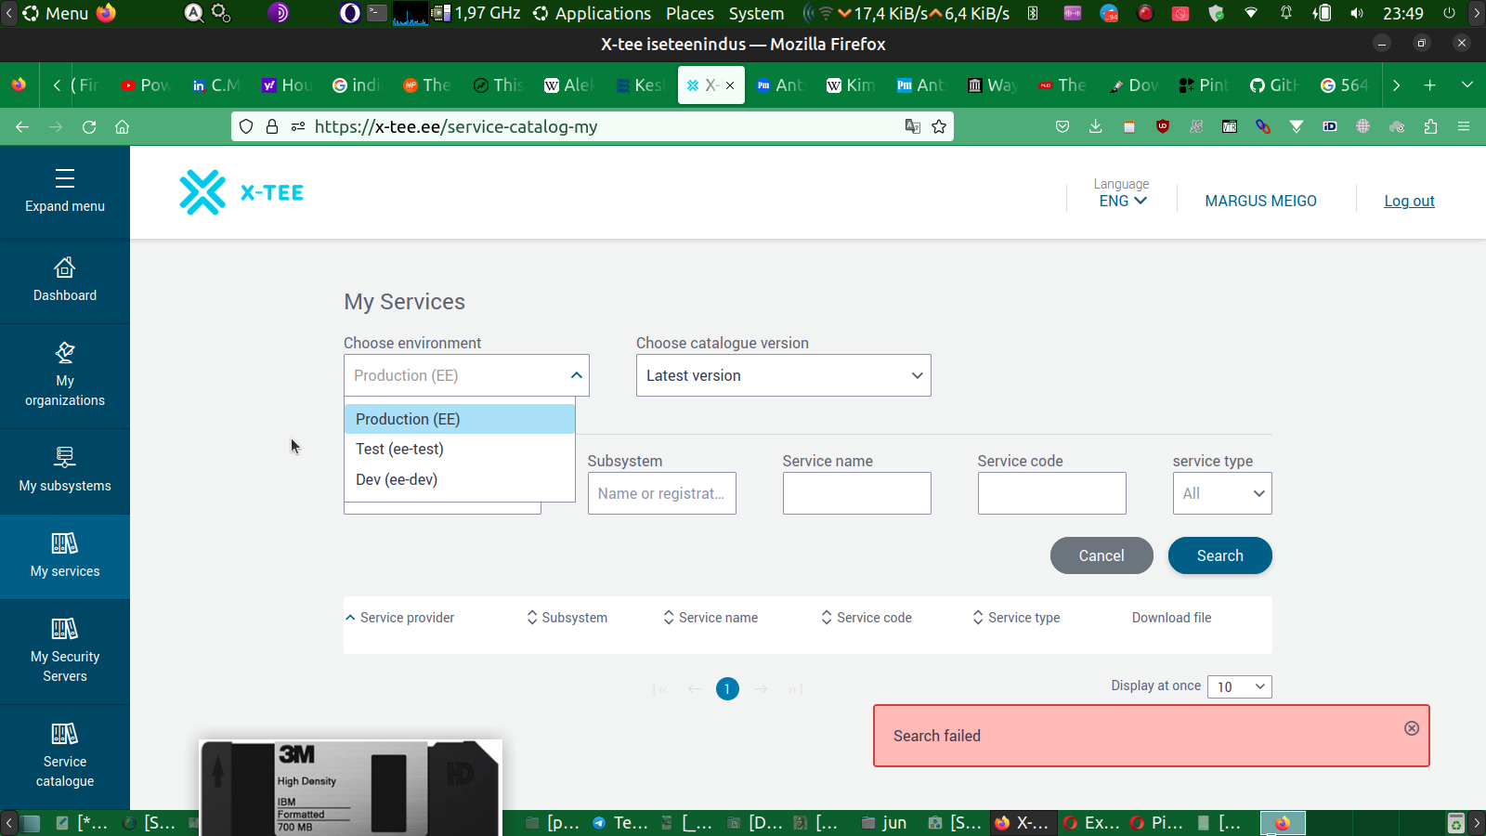Screen dimensions: 1486x836
Task: Reload the page in Firefox
Action: 89,127
